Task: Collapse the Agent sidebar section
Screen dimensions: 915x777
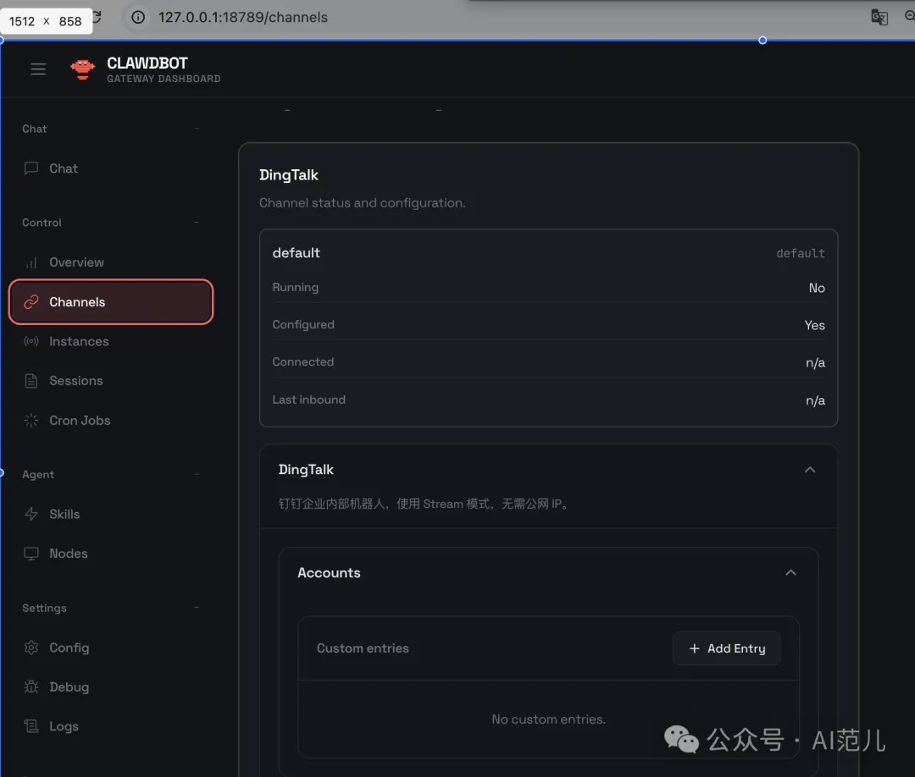Action: [197, 475]
